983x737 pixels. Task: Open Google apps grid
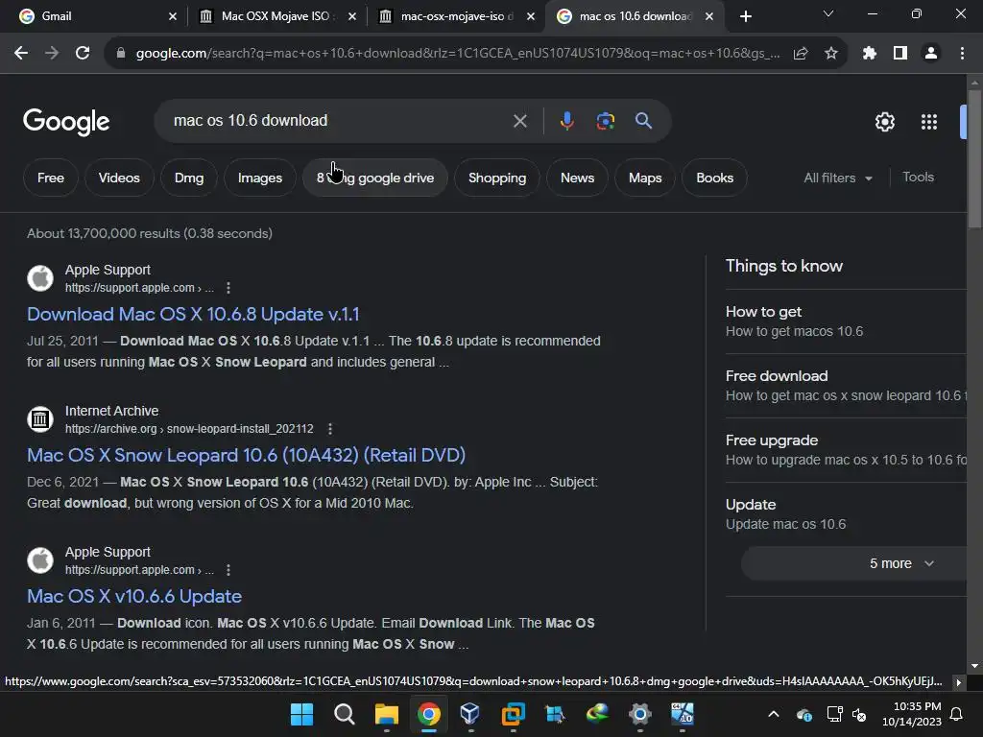(x=929, y=122)
